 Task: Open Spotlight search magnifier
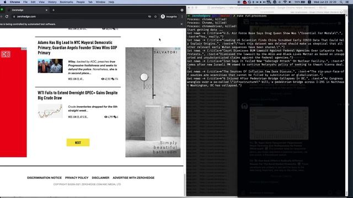click(x=341, y=2)
